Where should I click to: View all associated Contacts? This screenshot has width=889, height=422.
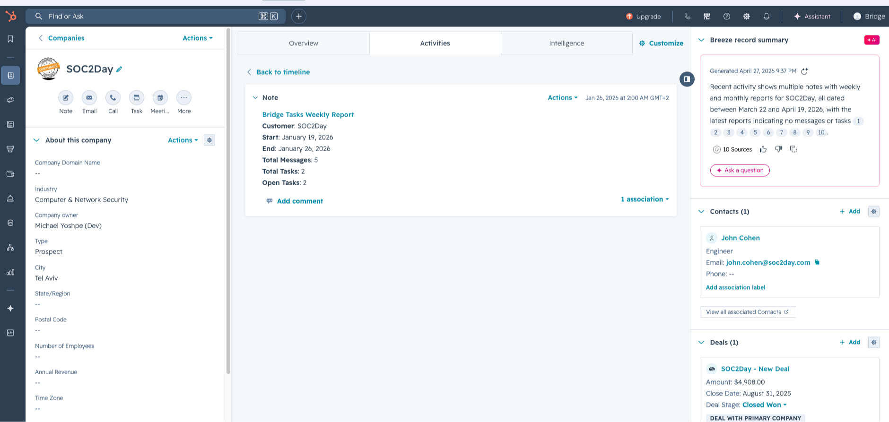[749, 312]
